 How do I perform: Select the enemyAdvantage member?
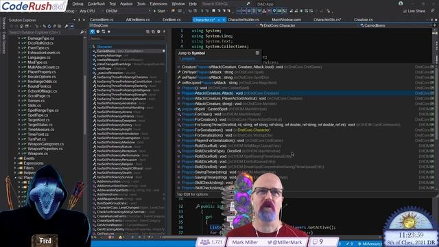(109, 56)
